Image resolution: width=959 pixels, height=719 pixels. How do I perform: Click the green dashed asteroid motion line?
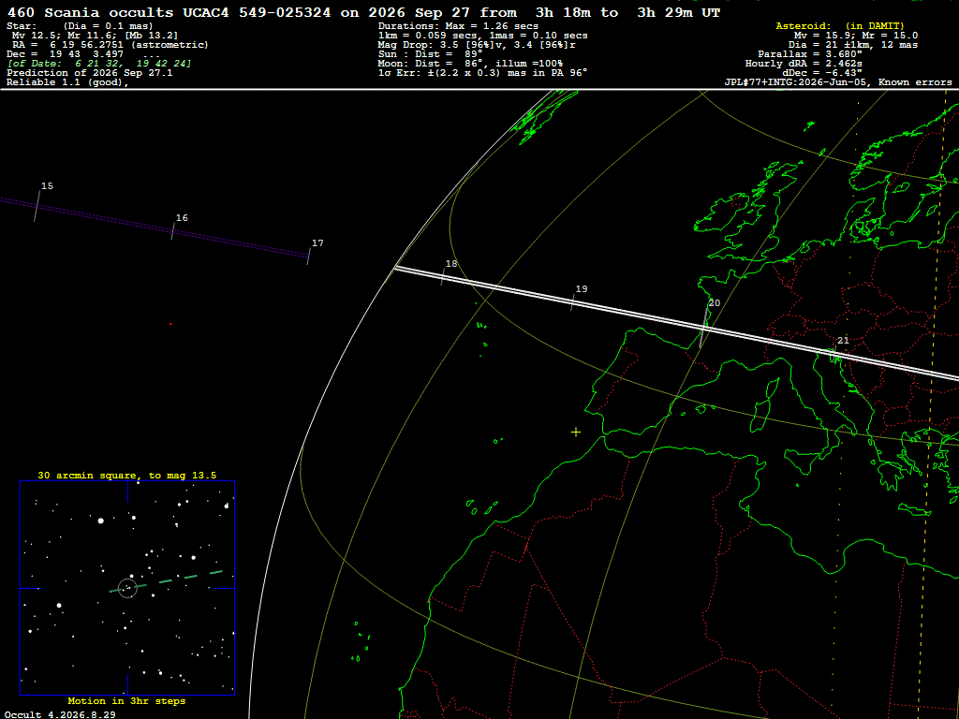click(166, 581)
